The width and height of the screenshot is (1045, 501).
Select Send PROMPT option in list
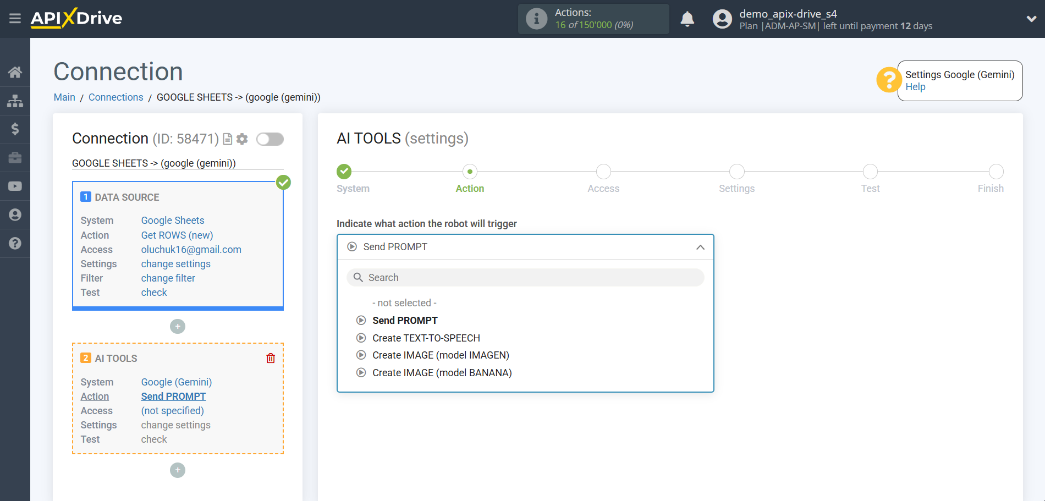coord(405,321)
